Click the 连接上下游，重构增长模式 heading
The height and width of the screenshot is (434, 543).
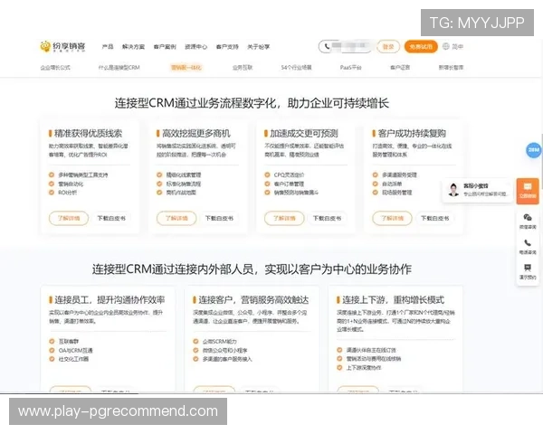(x=393, y=299)
